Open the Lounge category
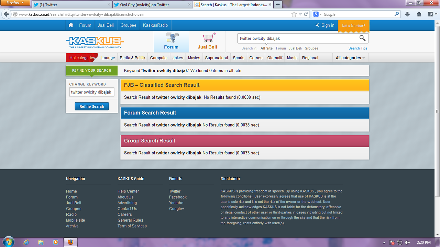The height and width of the screenshot is (247, 440). click(108, 58)
